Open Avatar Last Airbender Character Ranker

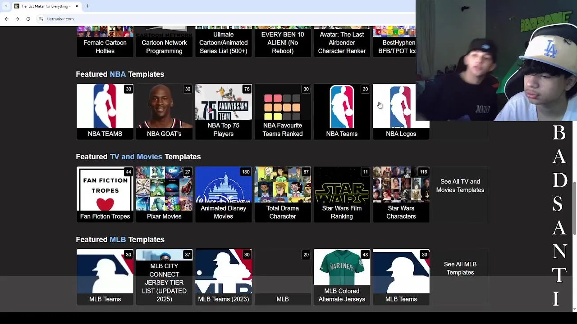[342, 41]
